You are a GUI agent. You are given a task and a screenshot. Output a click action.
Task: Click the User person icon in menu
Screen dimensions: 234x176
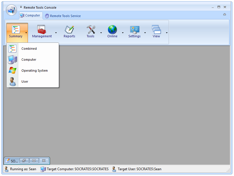[x=12, y=81]
